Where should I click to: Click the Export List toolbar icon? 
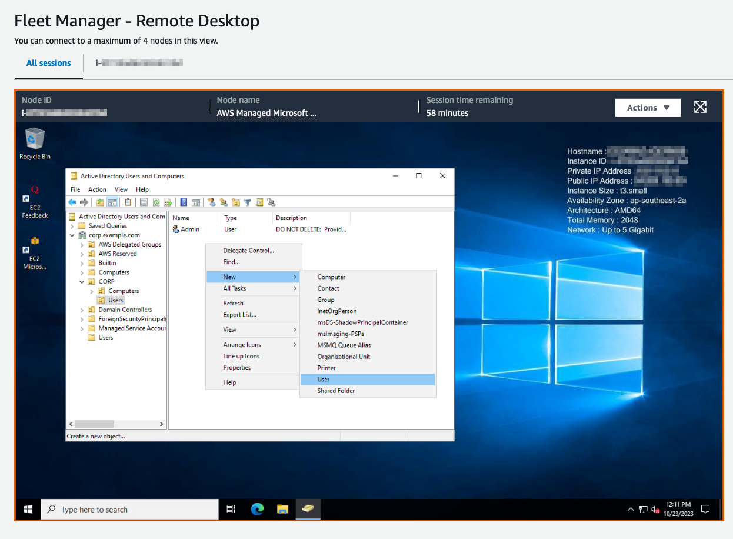tap(169, 202)
